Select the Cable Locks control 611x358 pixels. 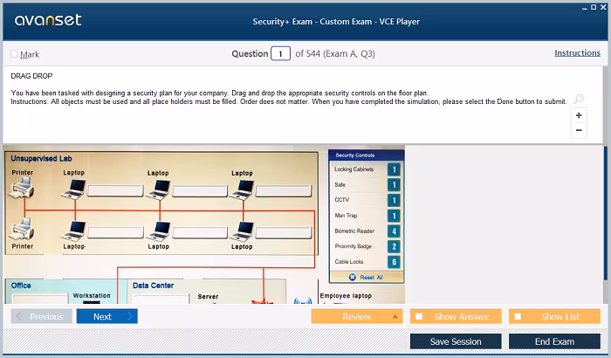pos(349,262)
